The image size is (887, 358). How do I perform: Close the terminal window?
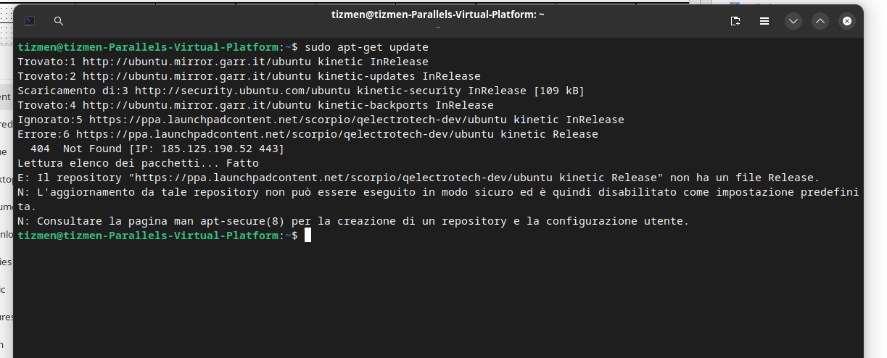pyautogui.click(x=847, y=21)
